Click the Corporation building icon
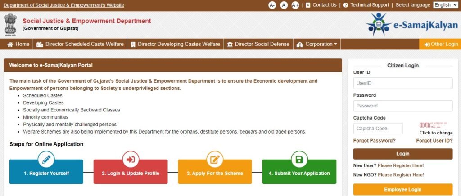Screen dimensions: 461x196 (300, 45)
